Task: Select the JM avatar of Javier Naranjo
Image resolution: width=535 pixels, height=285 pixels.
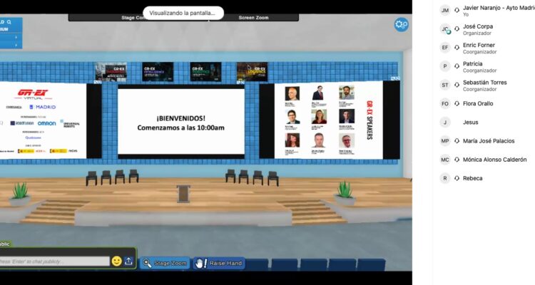Action: pos(445,10)
